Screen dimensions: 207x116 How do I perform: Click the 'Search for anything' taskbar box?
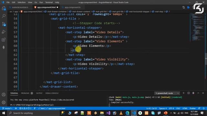(33, 113)
